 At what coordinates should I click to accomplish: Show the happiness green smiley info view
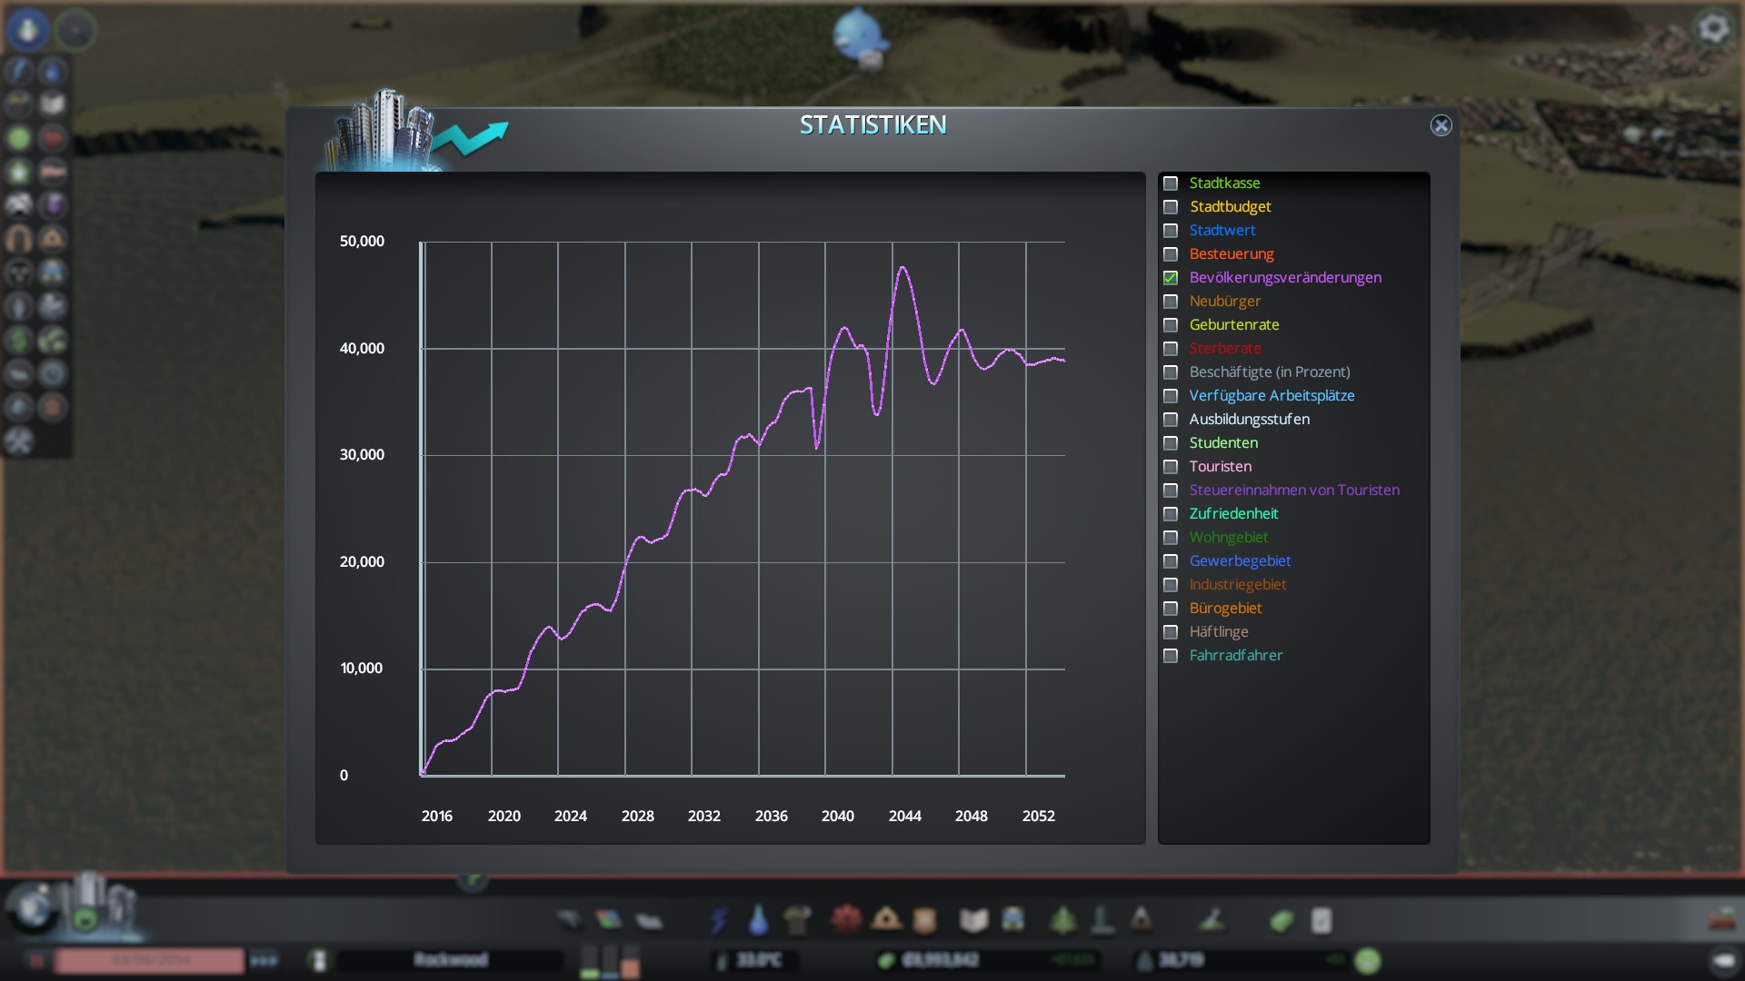point(19,138)
